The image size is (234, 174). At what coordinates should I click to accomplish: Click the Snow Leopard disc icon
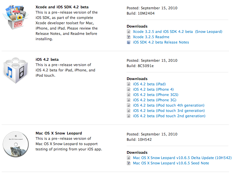16,144
